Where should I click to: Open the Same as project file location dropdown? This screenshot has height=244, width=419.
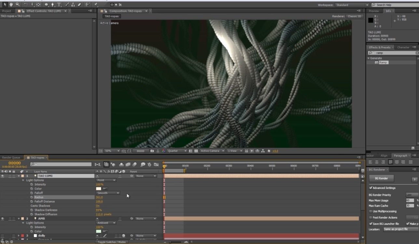point(400,229)
